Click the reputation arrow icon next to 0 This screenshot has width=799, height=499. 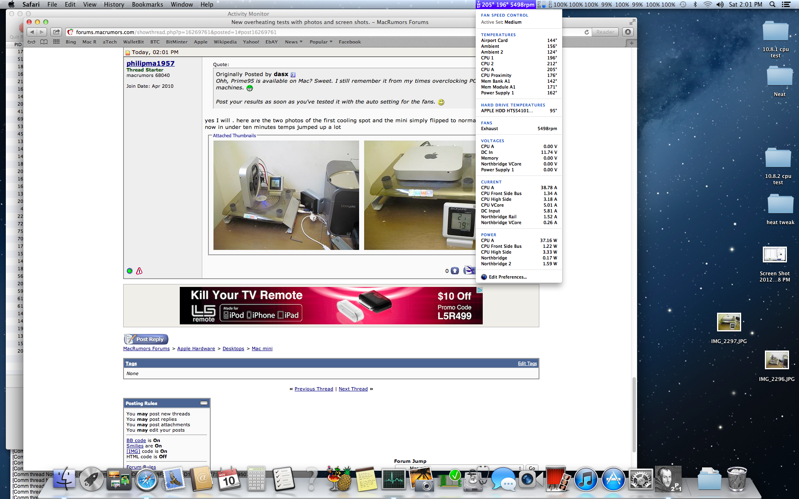click(x=455, y=271)
